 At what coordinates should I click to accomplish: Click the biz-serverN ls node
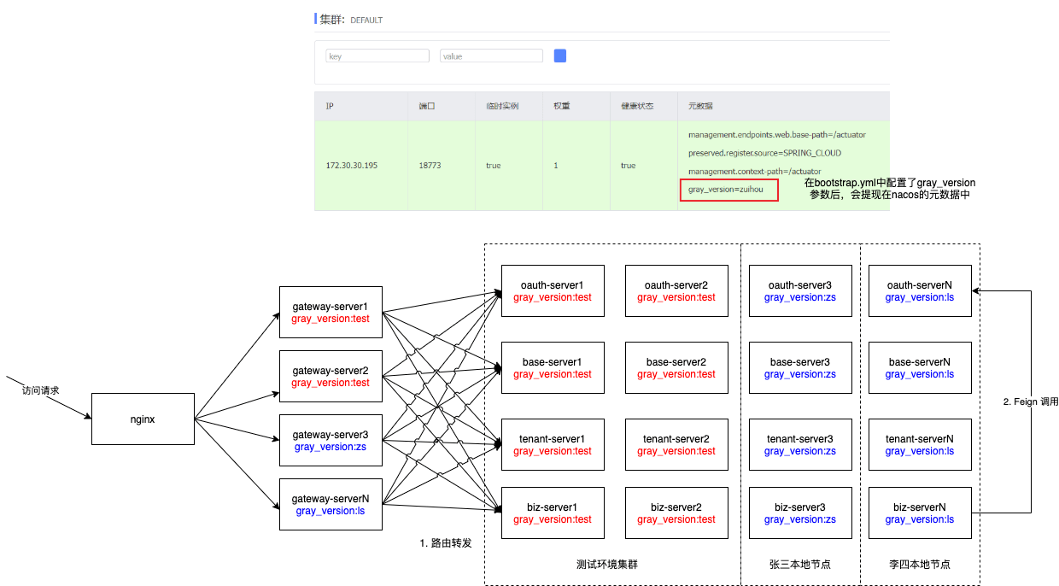coord(919,513)
